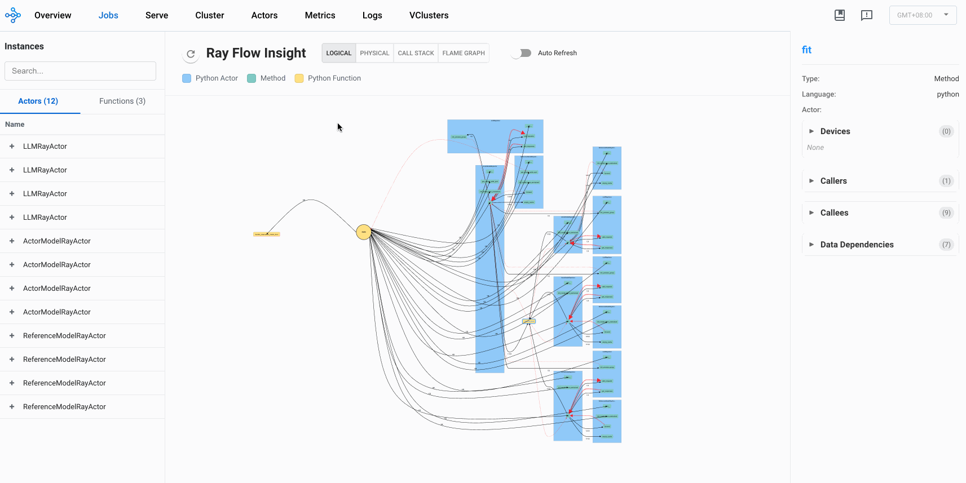
Task: Select the PHYSICAL view toggle button
Action: (374, 53)
